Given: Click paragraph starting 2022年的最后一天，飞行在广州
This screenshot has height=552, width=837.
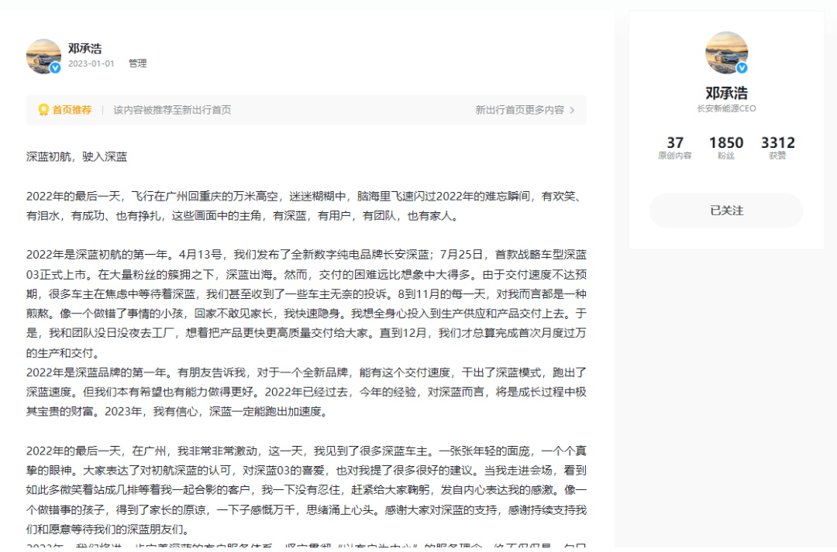Looking at the screenshot, I should [306, 206].
